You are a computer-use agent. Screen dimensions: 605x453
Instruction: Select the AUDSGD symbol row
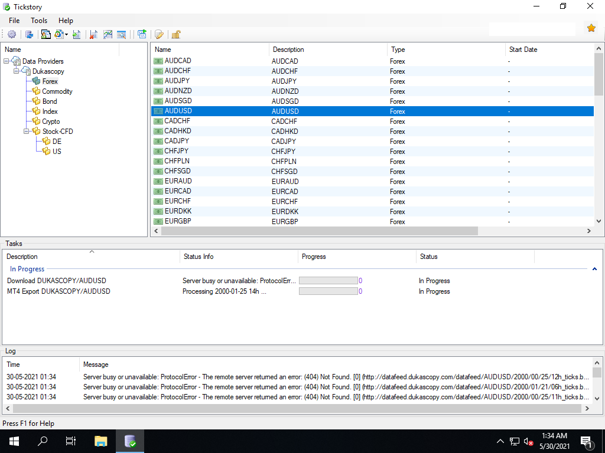(372, 101)
